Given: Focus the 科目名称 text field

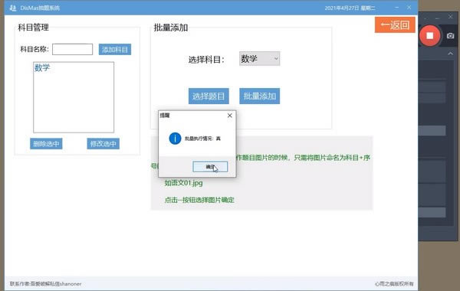Looking at the screenshot, I should tap(73, 49).
